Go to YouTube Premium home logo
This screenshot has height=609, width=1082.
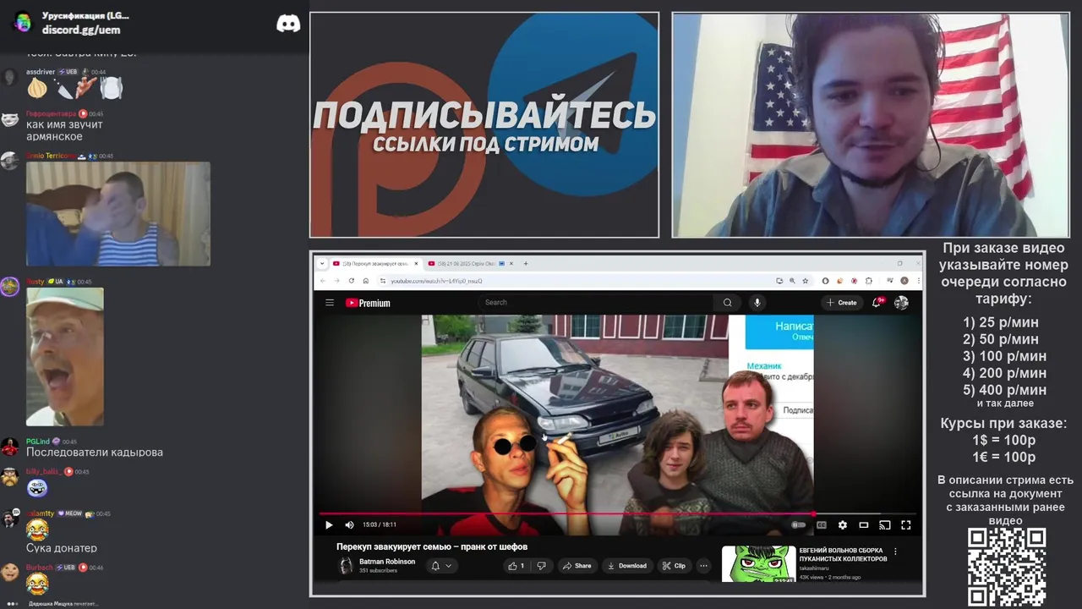(368, 303)
